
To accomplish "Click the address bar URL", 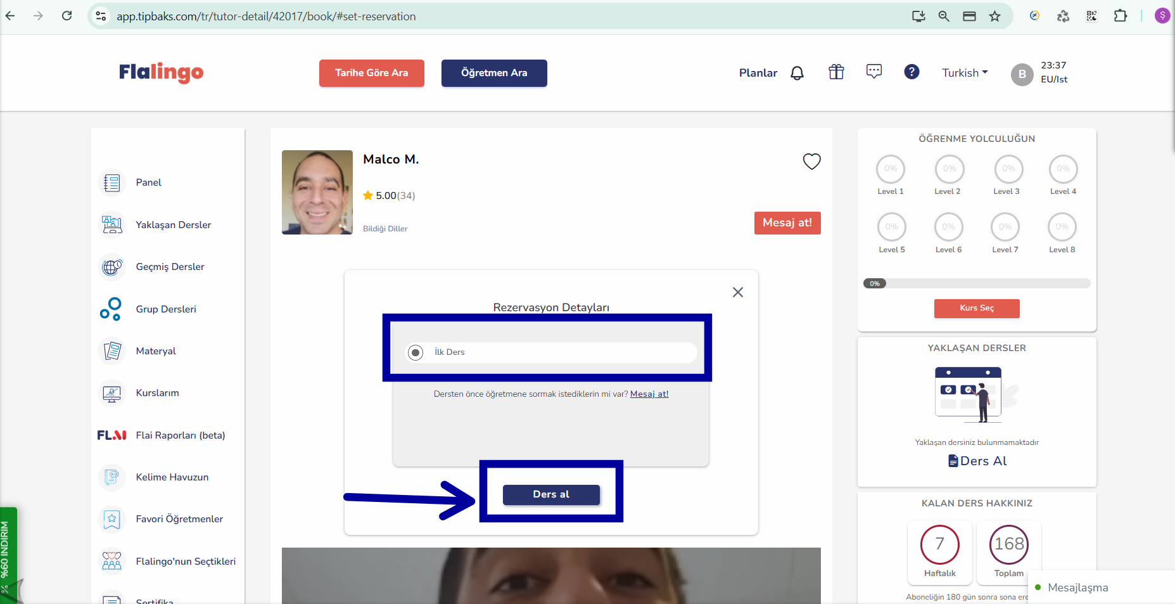I will [x=266, y=16].
